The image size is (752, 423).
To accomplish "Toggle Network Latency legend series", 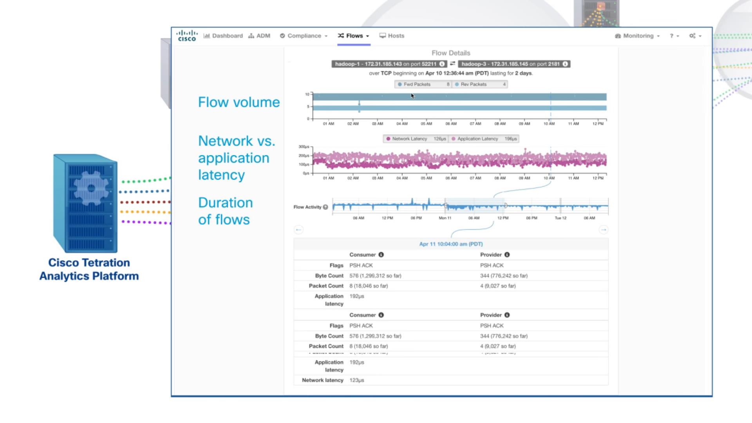I will coord(409,139).
